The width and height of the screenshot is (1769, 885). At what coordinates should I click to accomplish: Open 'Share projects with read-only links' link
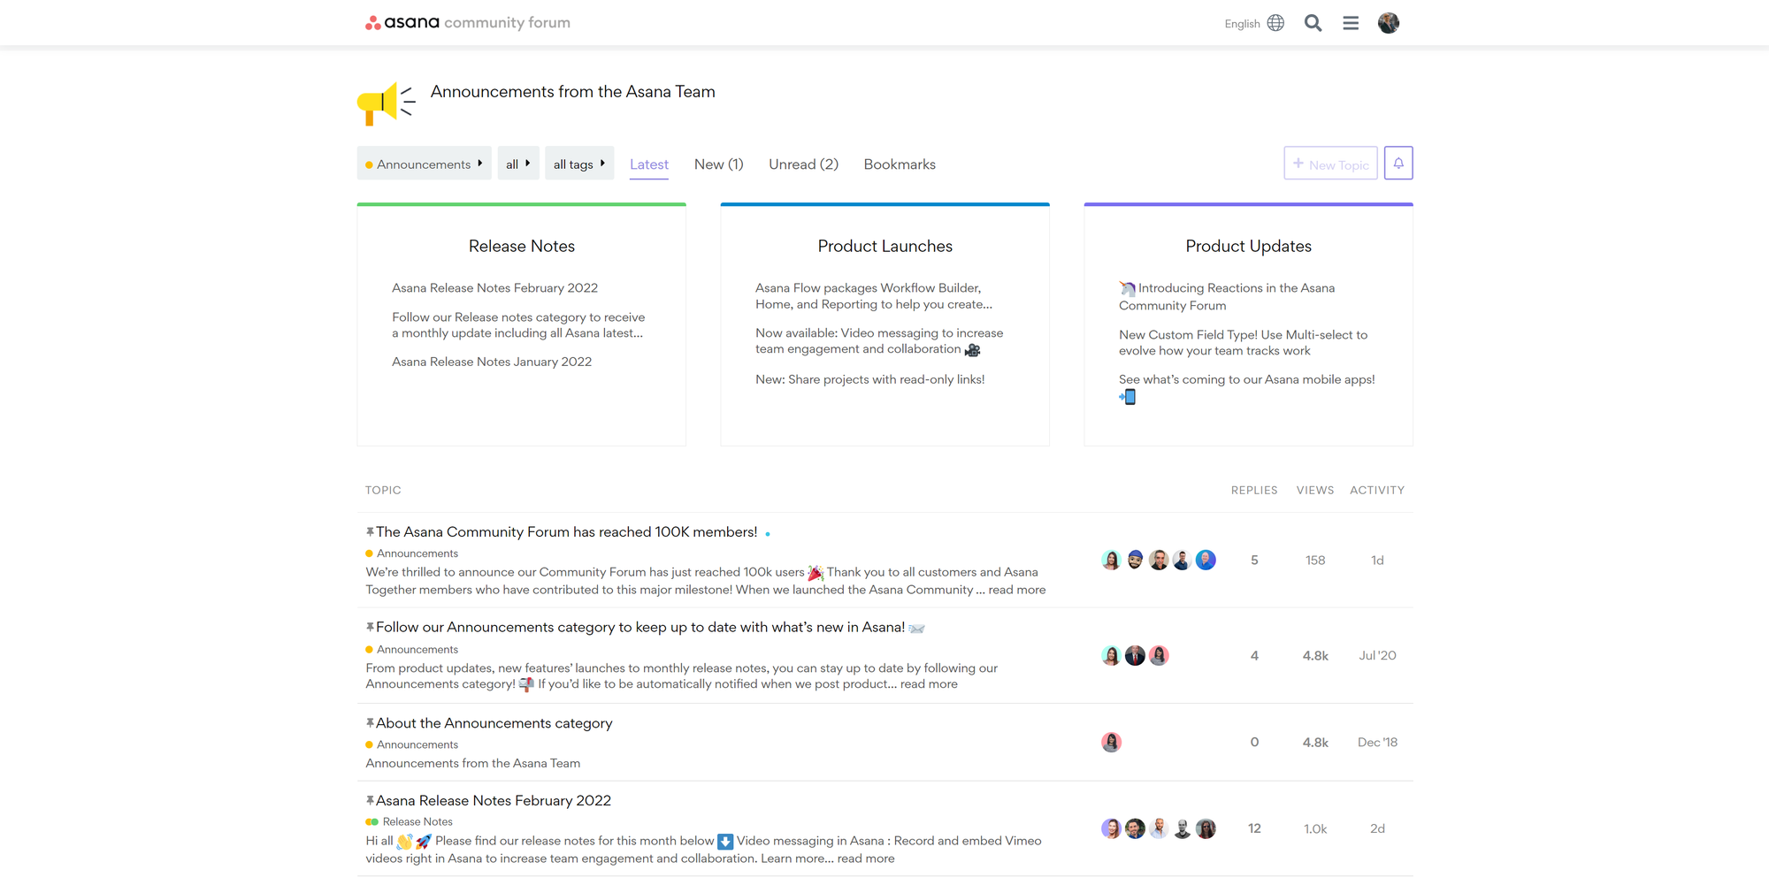coord(869,379)
